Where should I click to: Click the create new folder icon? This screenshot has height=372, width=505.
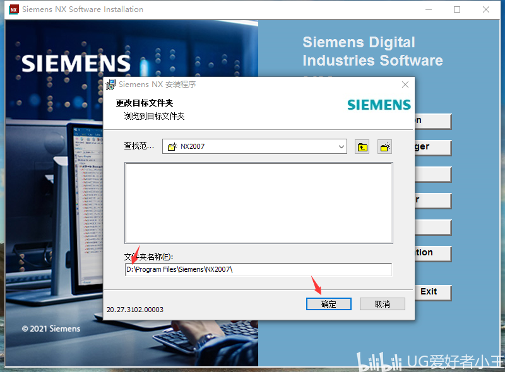click(384, 147)
